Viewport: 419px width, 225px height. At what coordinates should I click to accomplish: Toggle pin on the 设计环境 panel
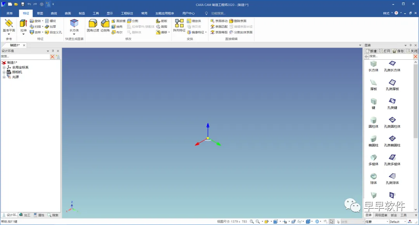point(53,51)
